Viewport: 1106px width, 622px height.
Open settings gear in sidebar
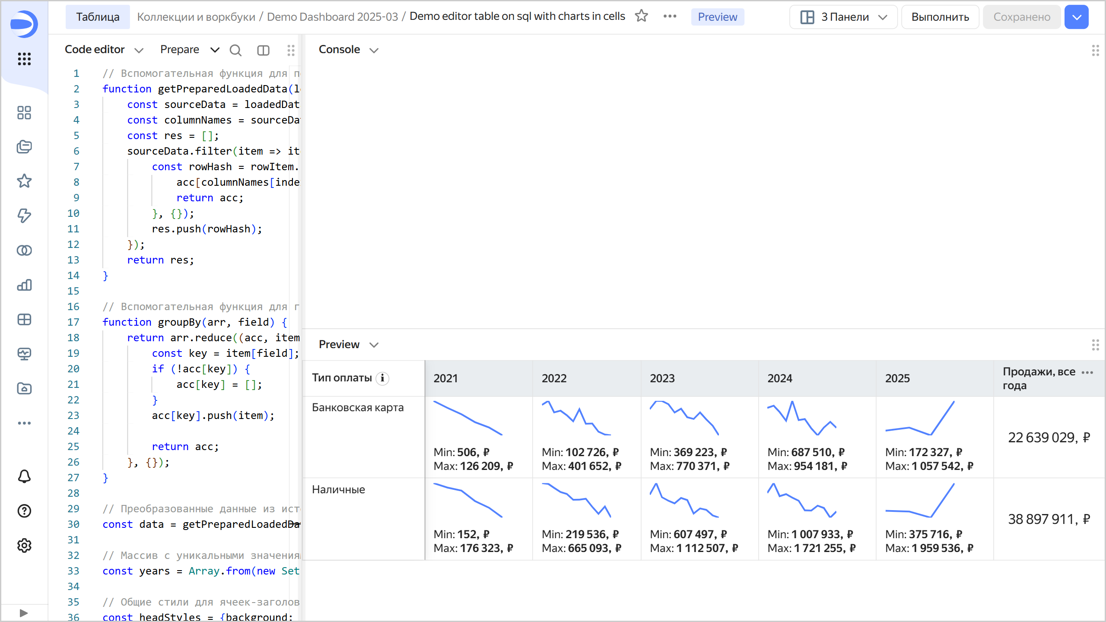[x=24, y=545]
